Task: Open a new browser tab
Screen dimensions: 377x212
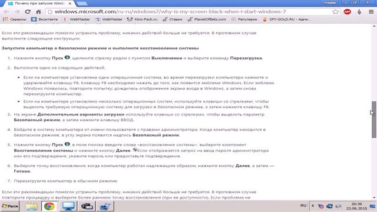Action: pyautogui.click(x=82, y=4)
